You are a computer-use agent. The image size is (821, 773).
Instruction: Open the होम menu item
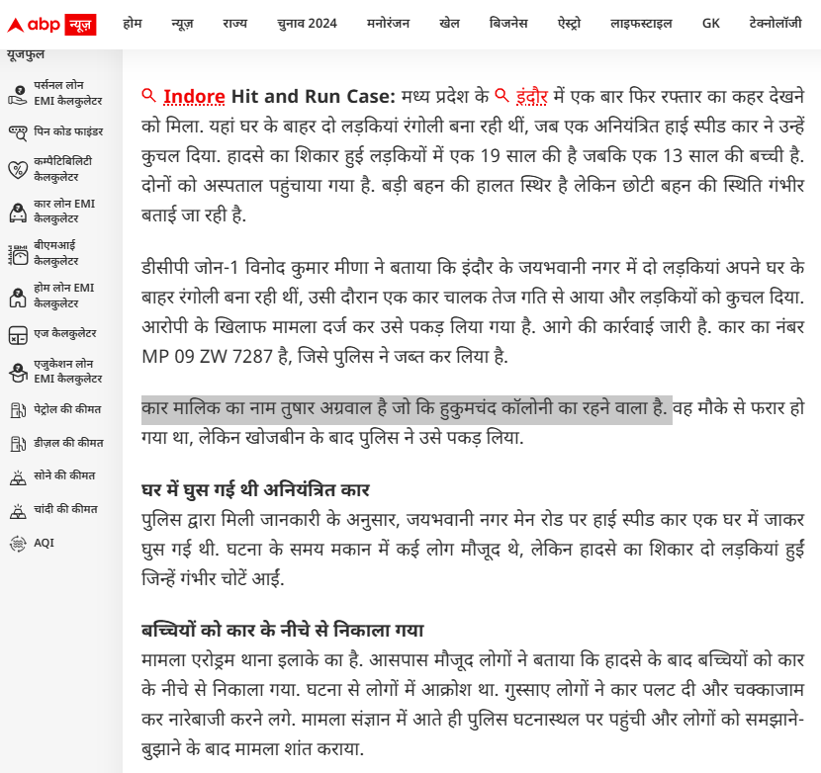coord(133,24)
